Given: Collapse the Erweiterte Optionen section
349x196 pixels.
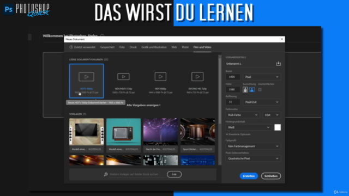Looking at the screenshot, I should tap(238, 134).
